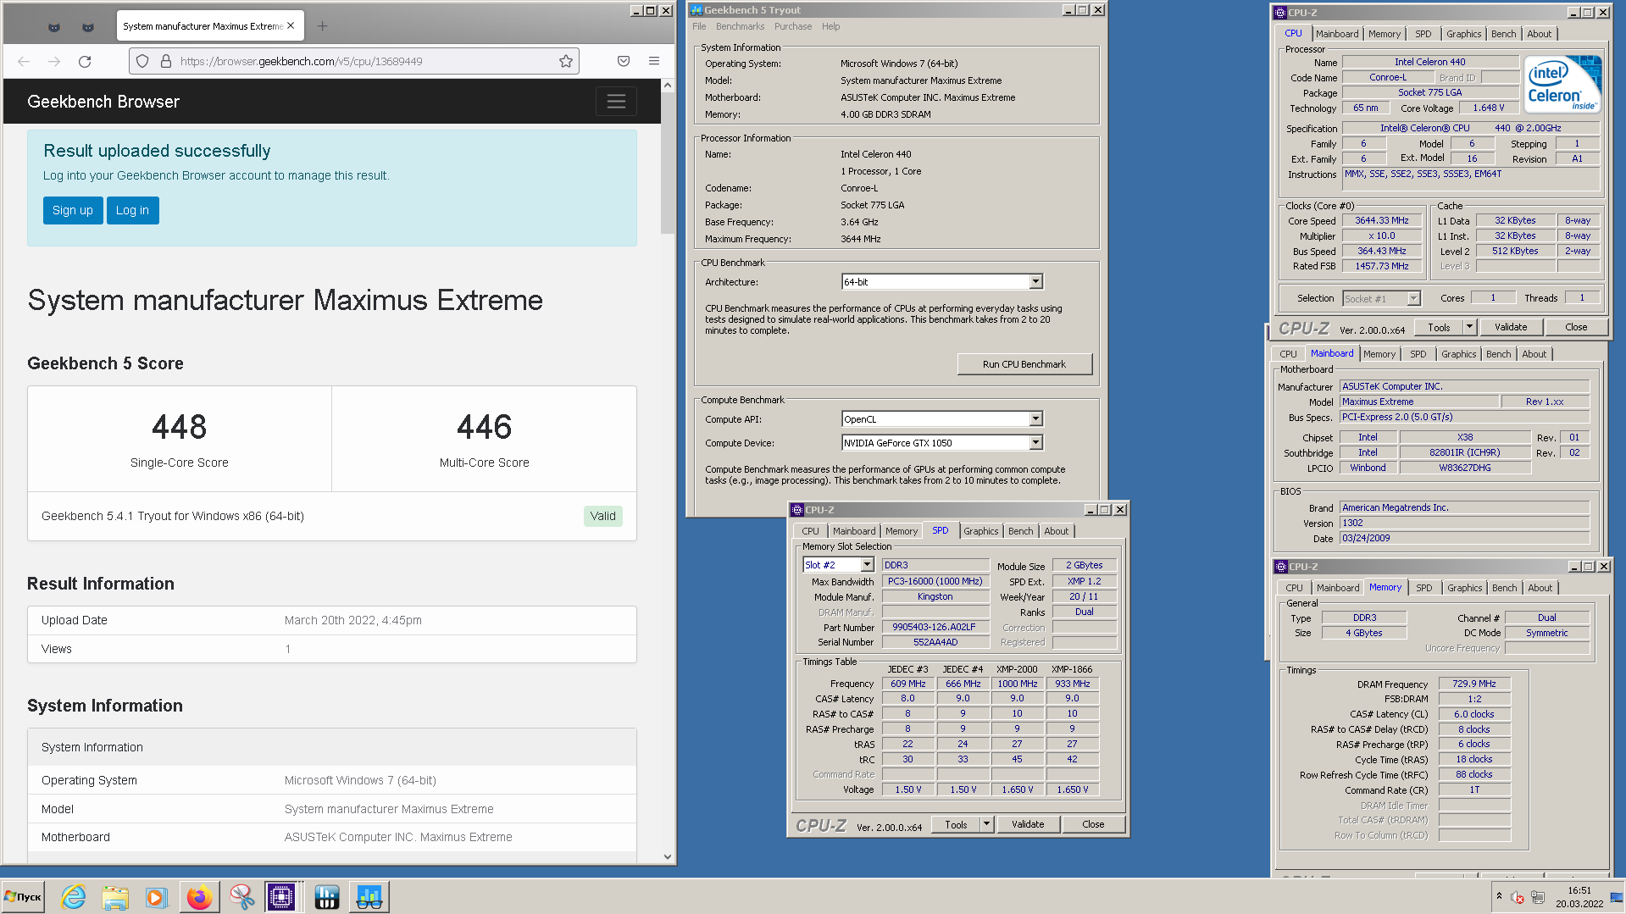The width and height of the screenshot is (1626, 914).
Task: Click Max Bandwidth PC3-16000 (1000 MHz)
Action: [935, 581]
